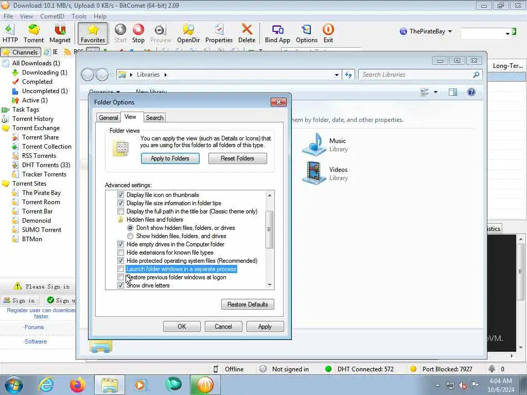
Task: Click the Bind App toolbar icon
Action: (x=277, y=33)
